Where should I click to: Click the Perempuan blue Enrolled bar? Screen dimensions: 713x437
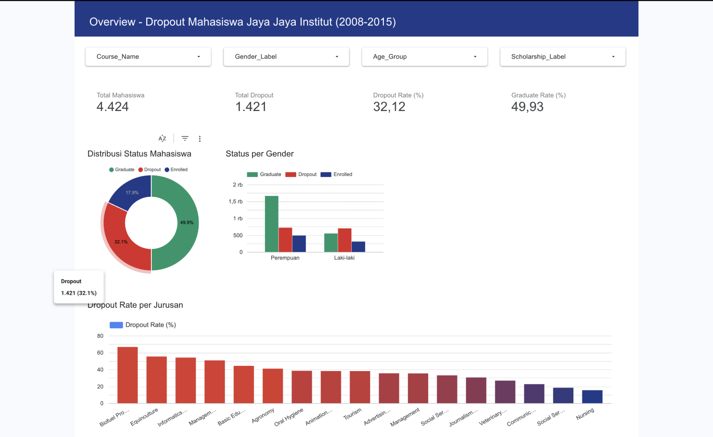[x=299, y=244]
